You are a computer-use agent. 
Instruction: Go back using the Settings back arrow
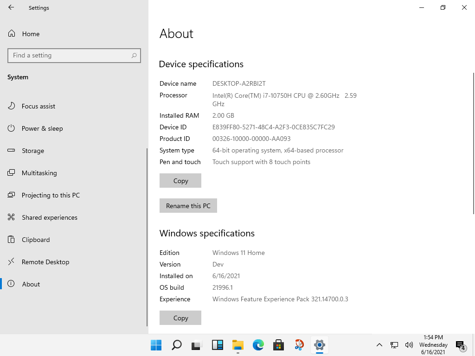(x=11, y=7)
